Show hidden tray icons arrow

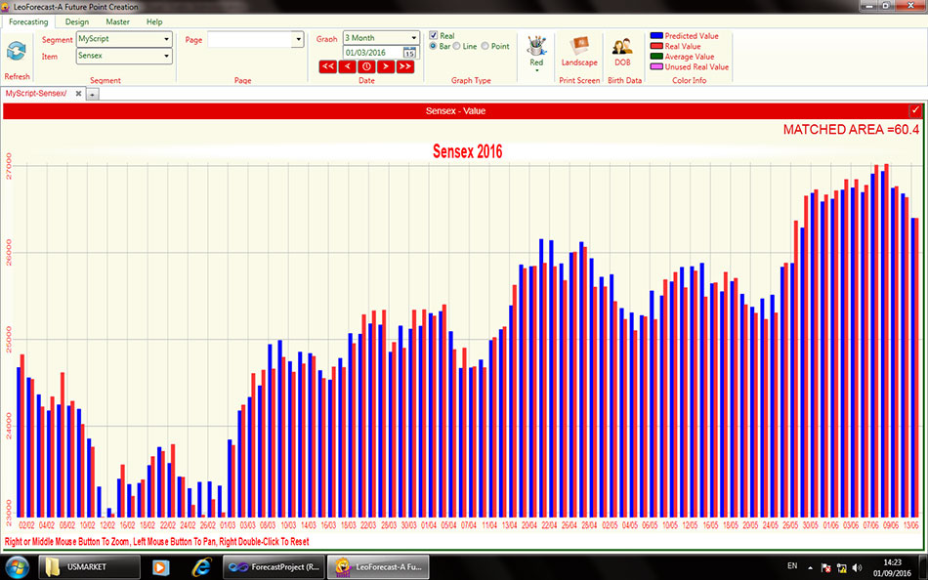810,567
